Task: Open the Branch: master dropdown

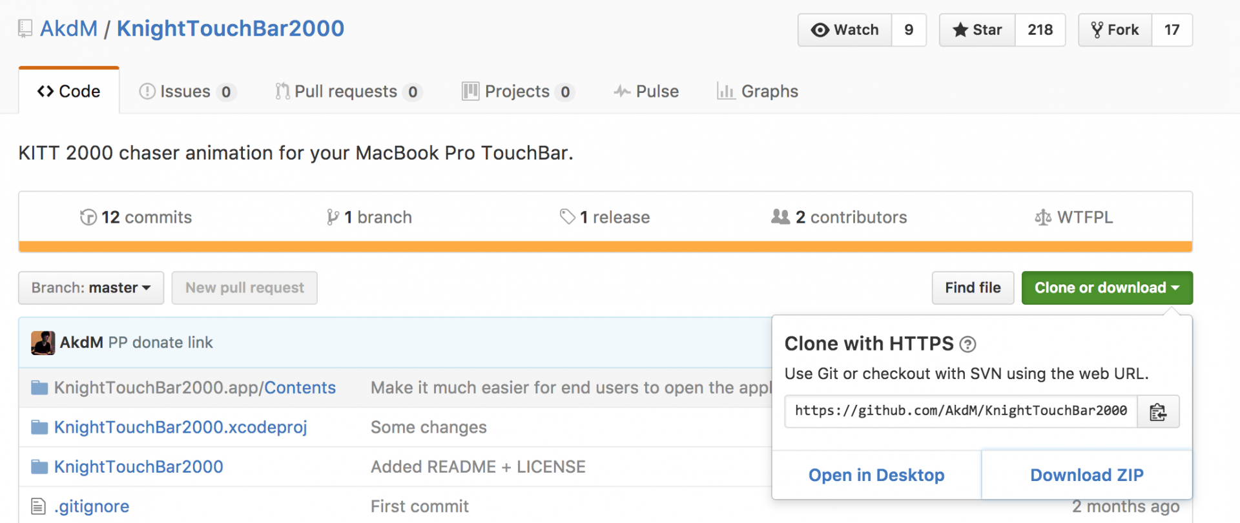Action: point(91,288)
